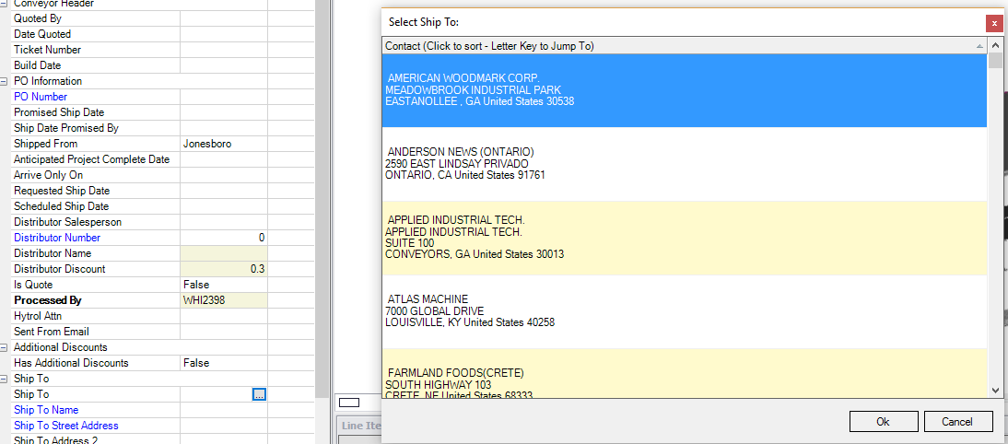Select the FARMLAND FOODS(CRETE) contact
This screenshot has height=444, width=1008.
tap(684, 373)
